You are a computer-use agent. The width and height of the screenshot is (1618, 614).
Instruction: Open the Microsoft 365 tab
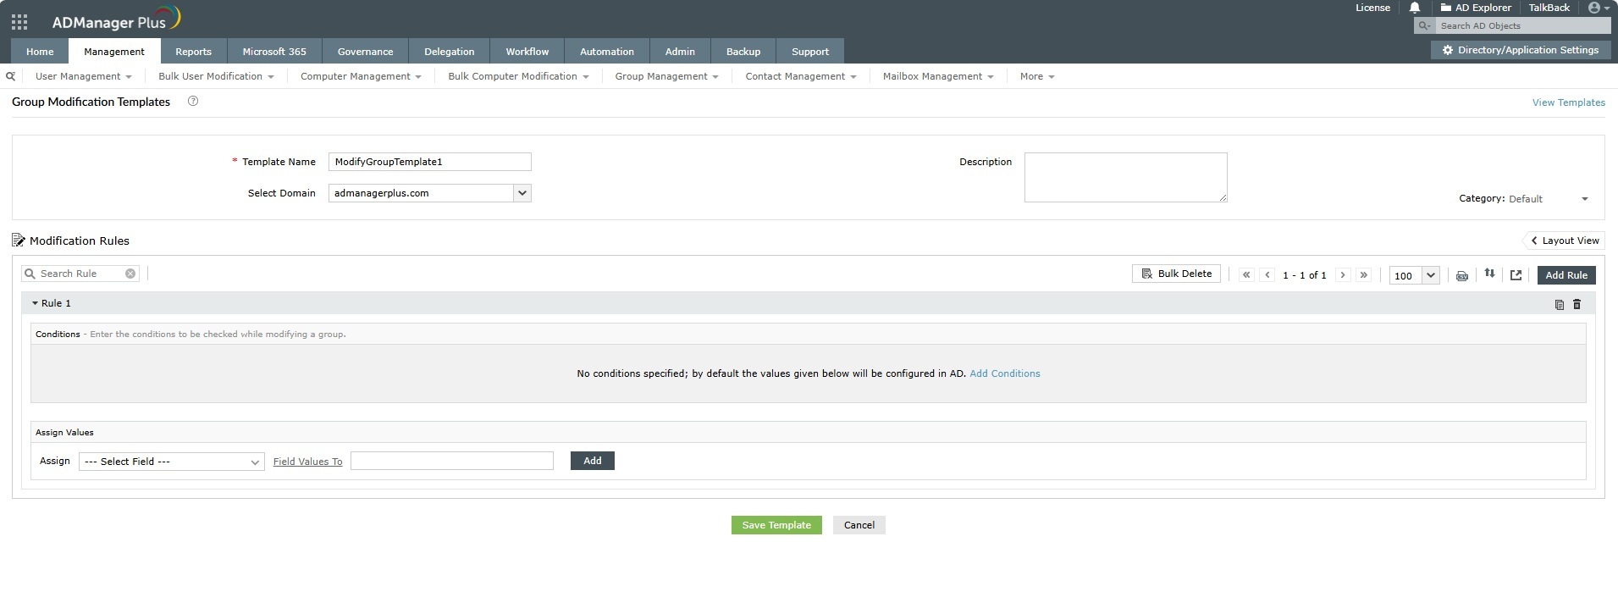point(274,52)
